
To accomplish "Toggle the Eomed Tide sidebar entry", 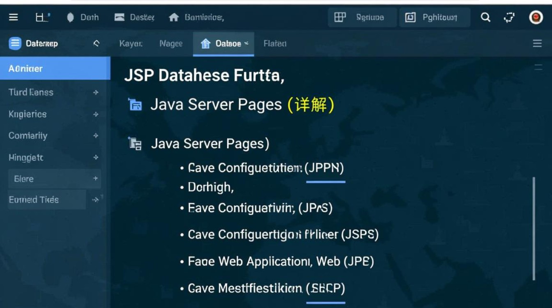I will click(x=95, y=200).
